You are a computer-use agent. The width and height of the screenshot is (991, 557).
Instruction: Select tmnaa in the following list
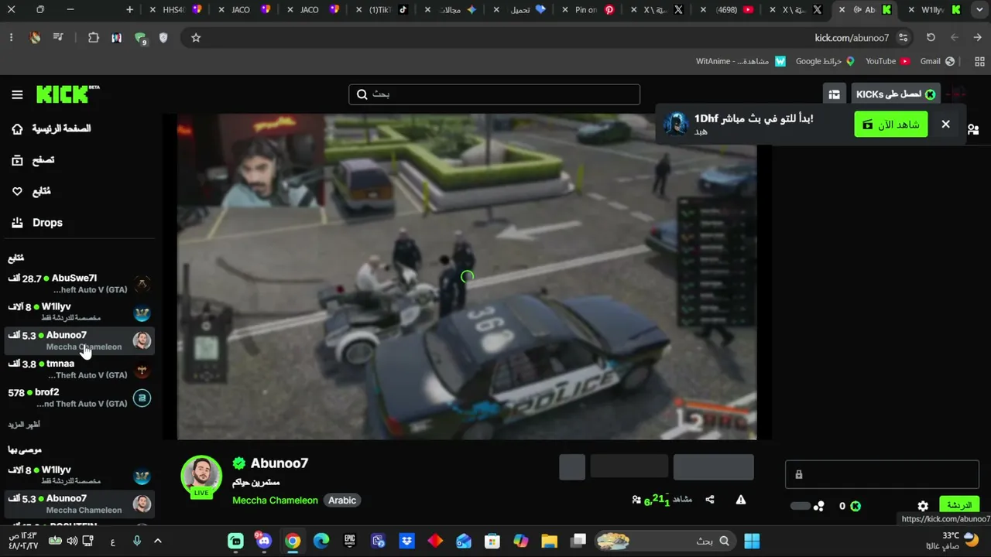point(79,369)
